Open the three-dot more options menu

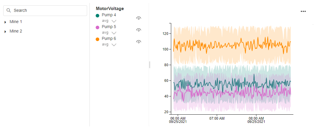coord(303,12)
